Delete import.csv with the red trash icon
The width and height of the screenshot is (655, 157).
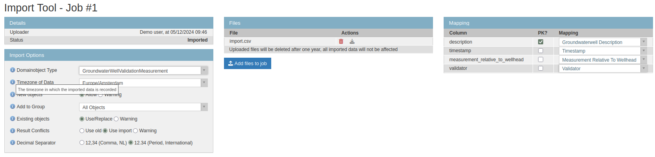341,41
